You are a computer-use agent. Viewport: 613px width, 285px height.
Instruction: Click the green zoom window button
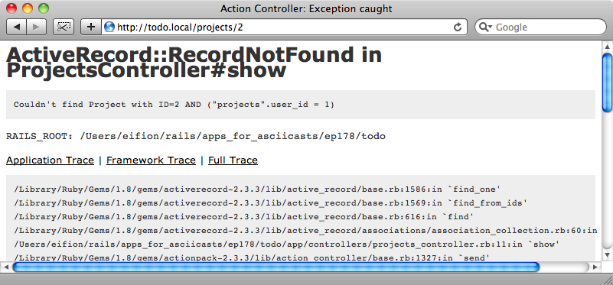point(44,8)
